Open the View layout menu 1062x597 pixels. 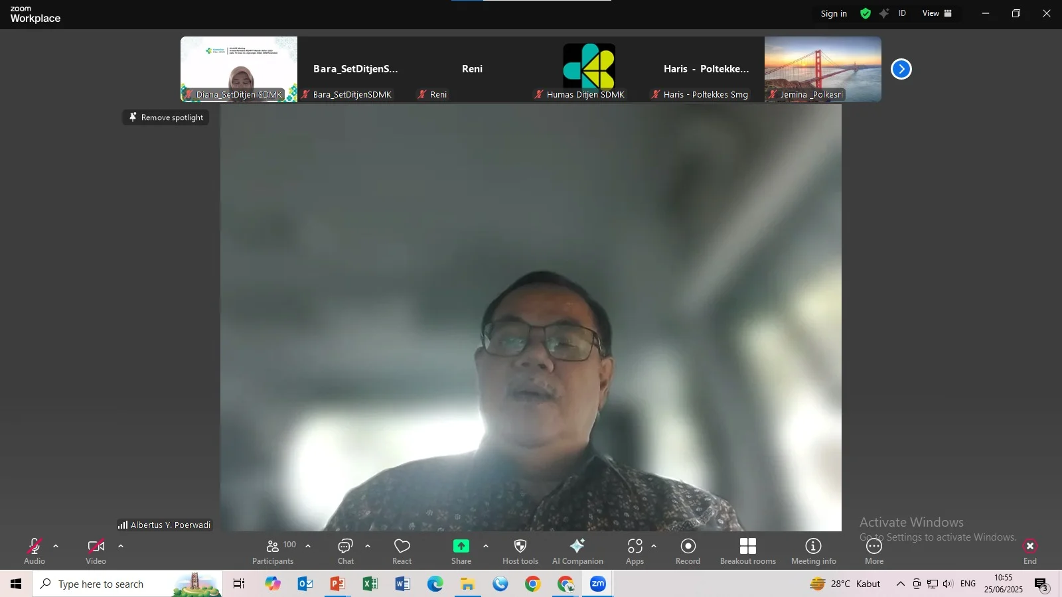point(937,13)
